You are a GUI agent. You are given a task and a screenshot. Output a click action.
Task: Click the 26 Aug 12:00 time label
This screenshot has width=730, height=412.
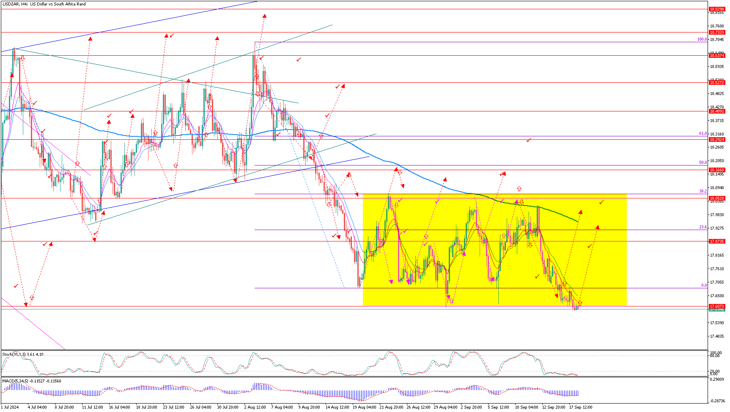[x=419, y=407]
